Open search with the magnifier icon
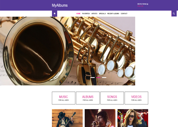The height and width of the screenshot is (127, 178). 174,13
